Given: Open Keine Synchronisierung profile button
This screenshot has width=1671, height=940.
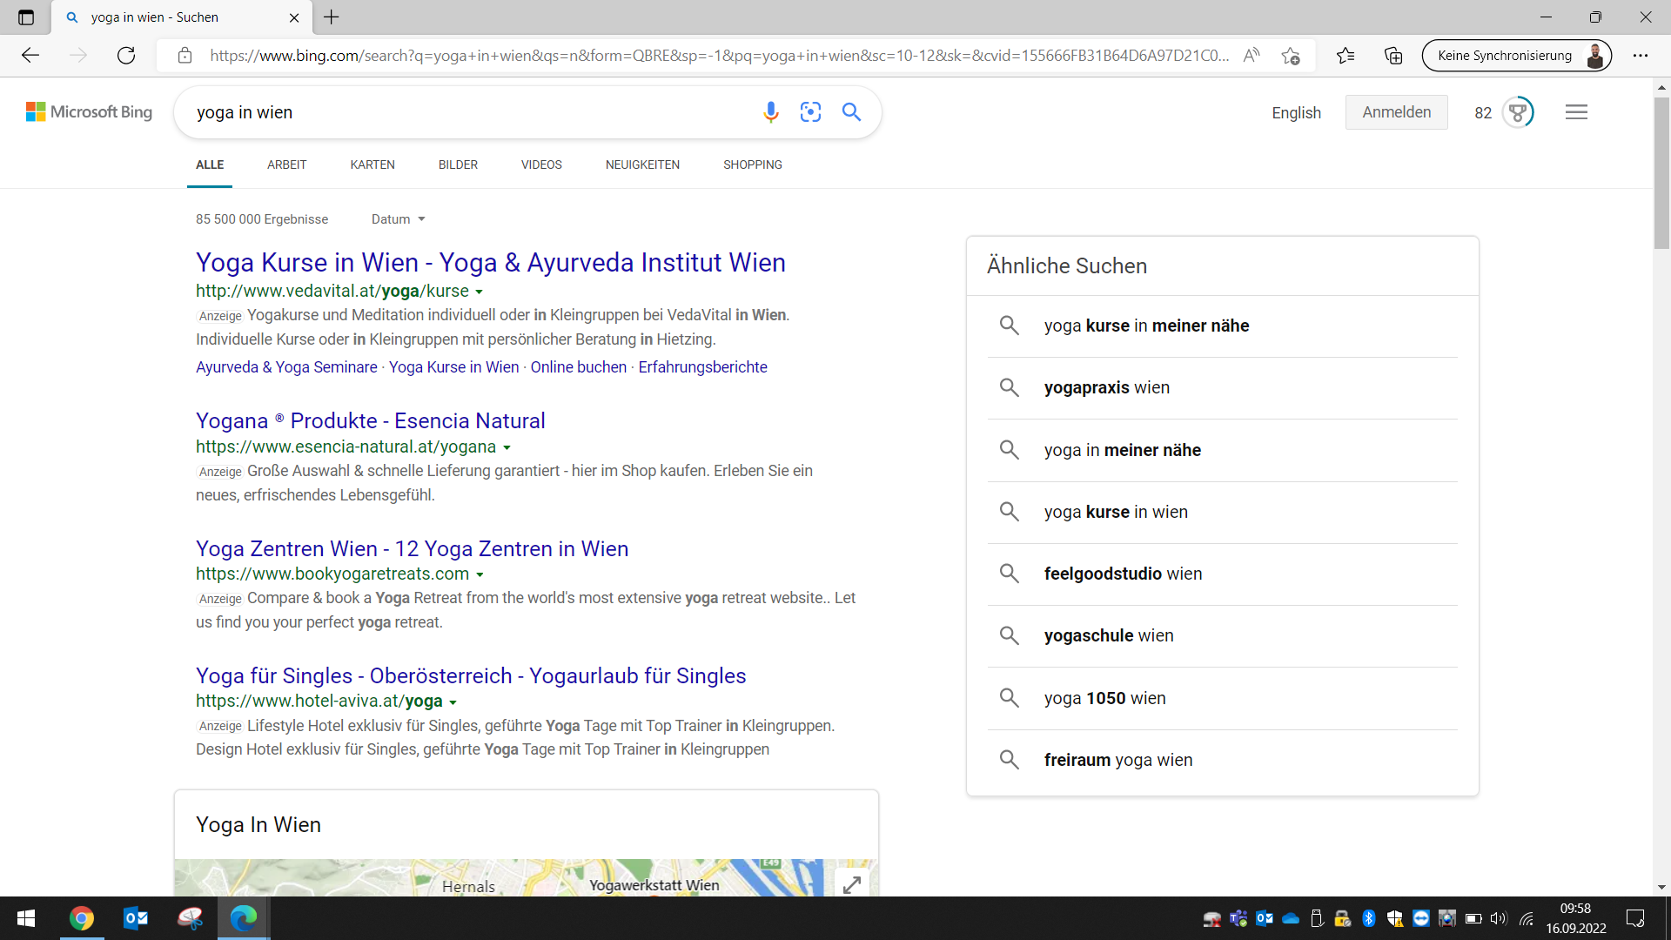Looking at the screenshot, I should pyautogui.click(x=1516, y=56).
